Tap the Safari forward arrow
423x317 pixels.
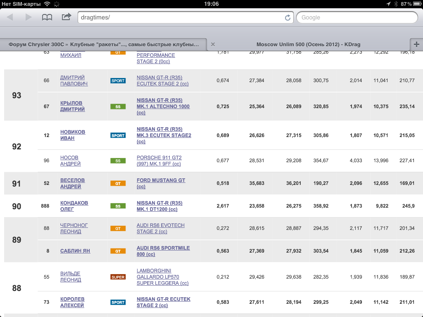[29, 17]
